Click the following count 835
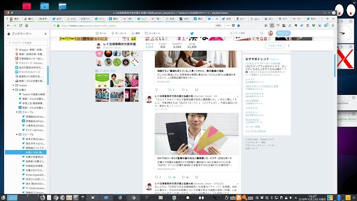 tap(163, 47)
